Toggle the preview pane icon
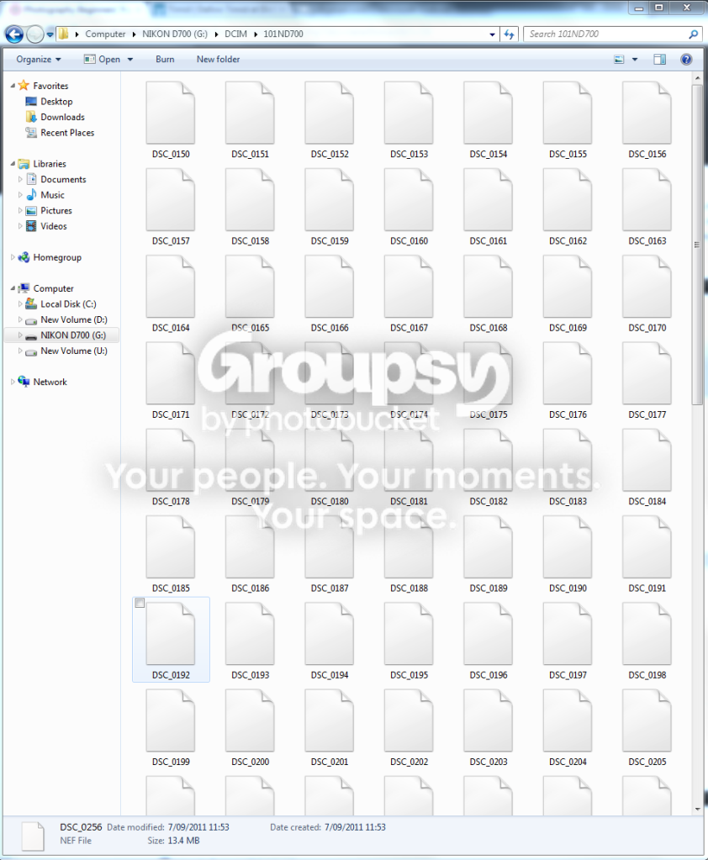This screenshot has width=708, height=860. (x=660, y=59)
